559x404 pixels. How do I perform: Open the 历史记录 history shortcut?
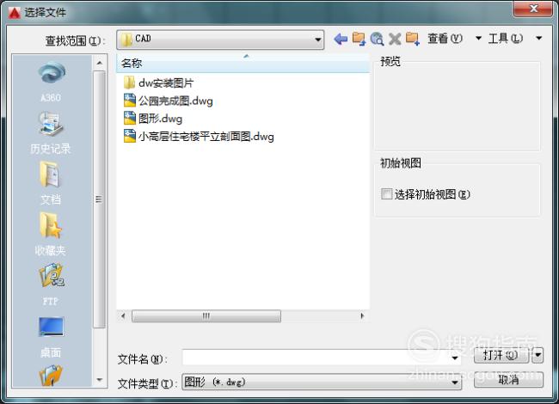[51, 133]
